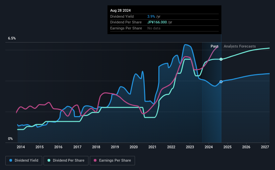Click the pink Earnings Per Share legend dot
This screenshot has height=170, width=275.
tap(95, 160)
